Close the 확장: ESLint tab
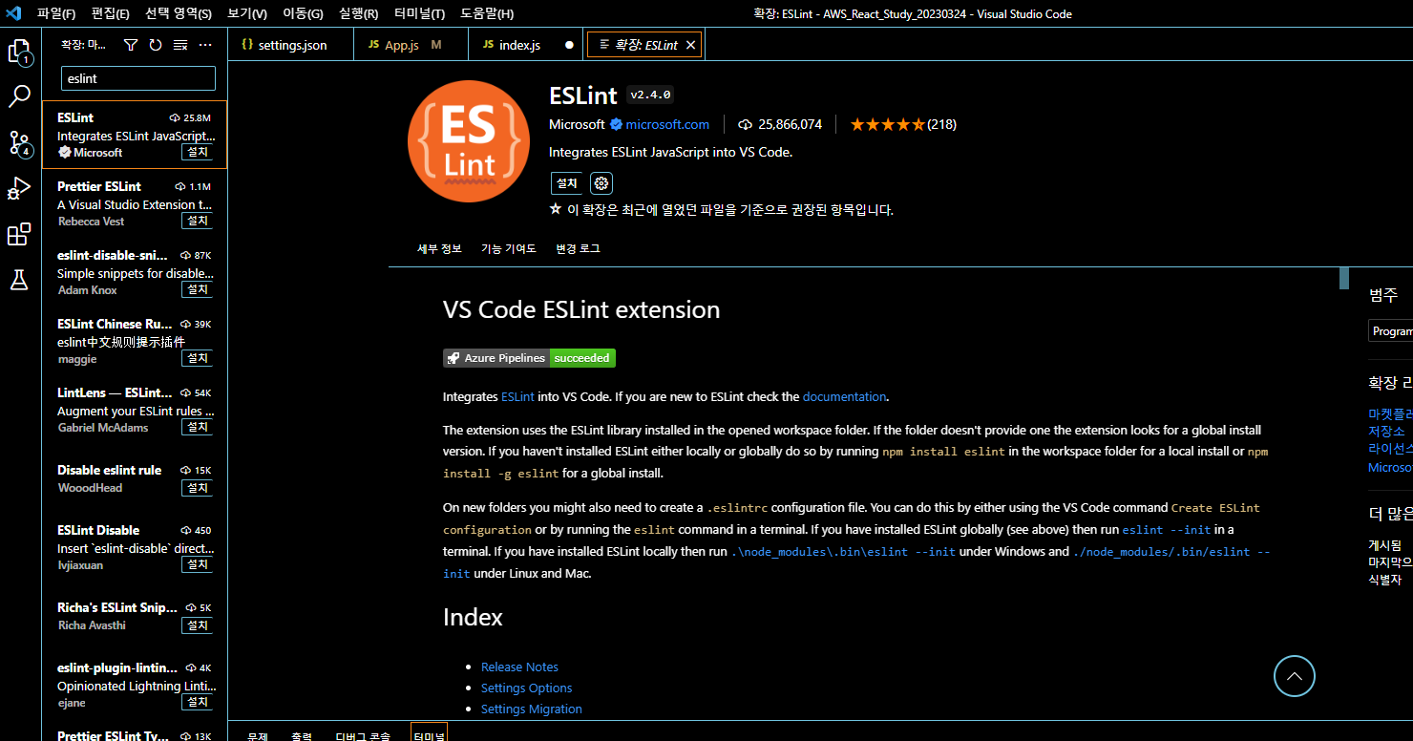 [x=691, y=45]
